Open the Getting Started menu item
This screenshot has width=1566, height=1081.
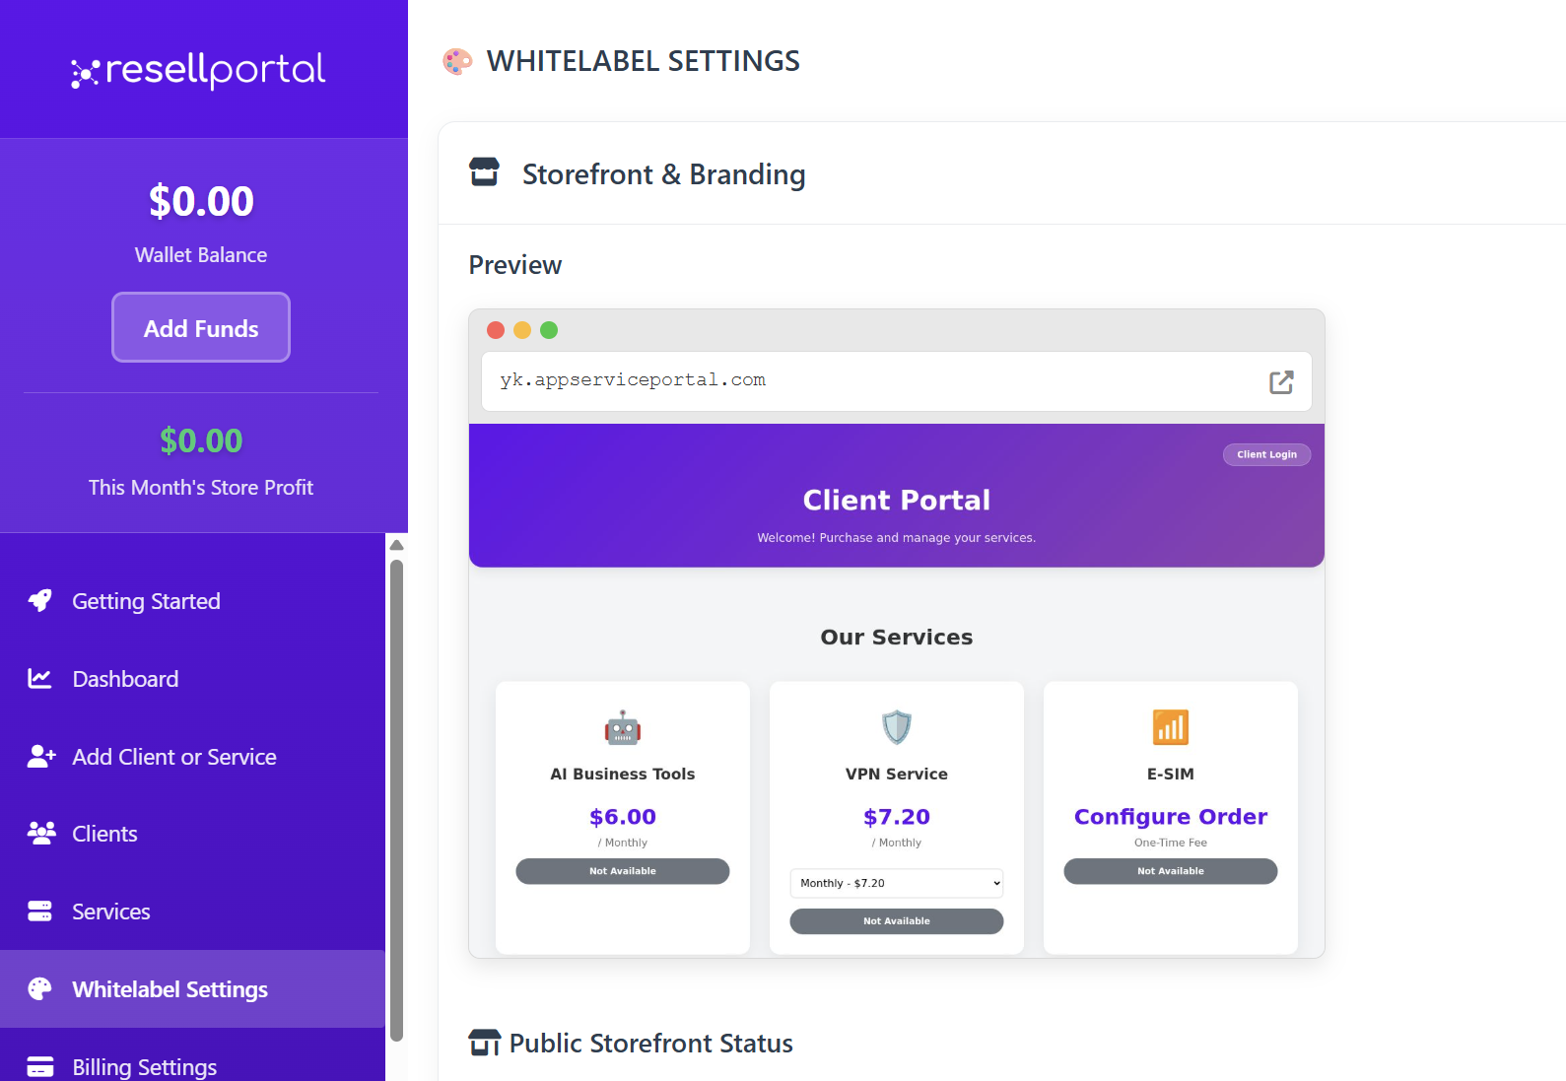(146, 601)
